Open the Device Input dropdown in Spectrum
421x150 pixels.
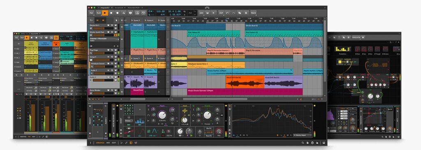[x=303, y=135]
